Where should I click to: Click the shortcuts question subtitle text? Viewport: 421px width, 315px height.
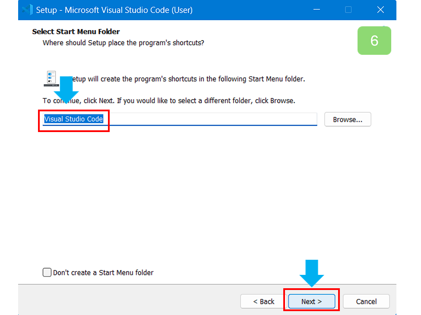[x=123, y=43]
